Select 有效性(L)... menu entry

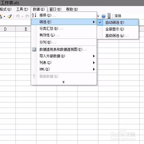(64, 35)
